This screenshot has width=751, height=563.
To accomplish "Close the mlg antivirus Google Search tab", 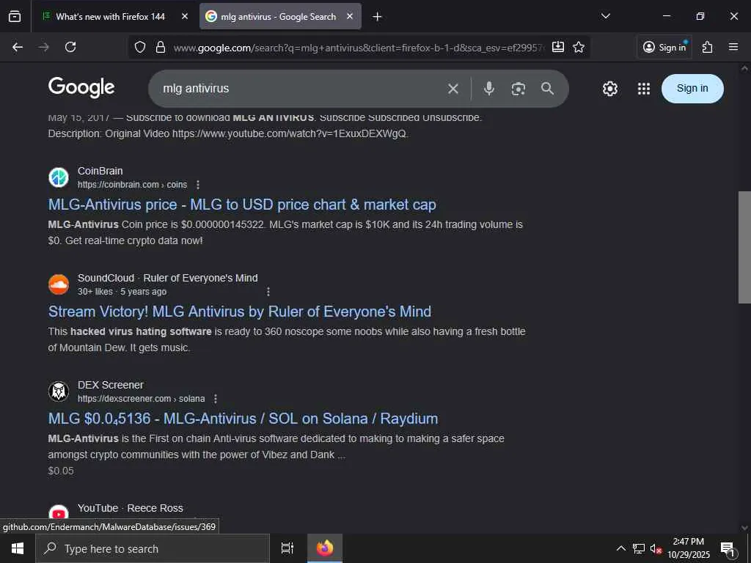I will 350,16.
